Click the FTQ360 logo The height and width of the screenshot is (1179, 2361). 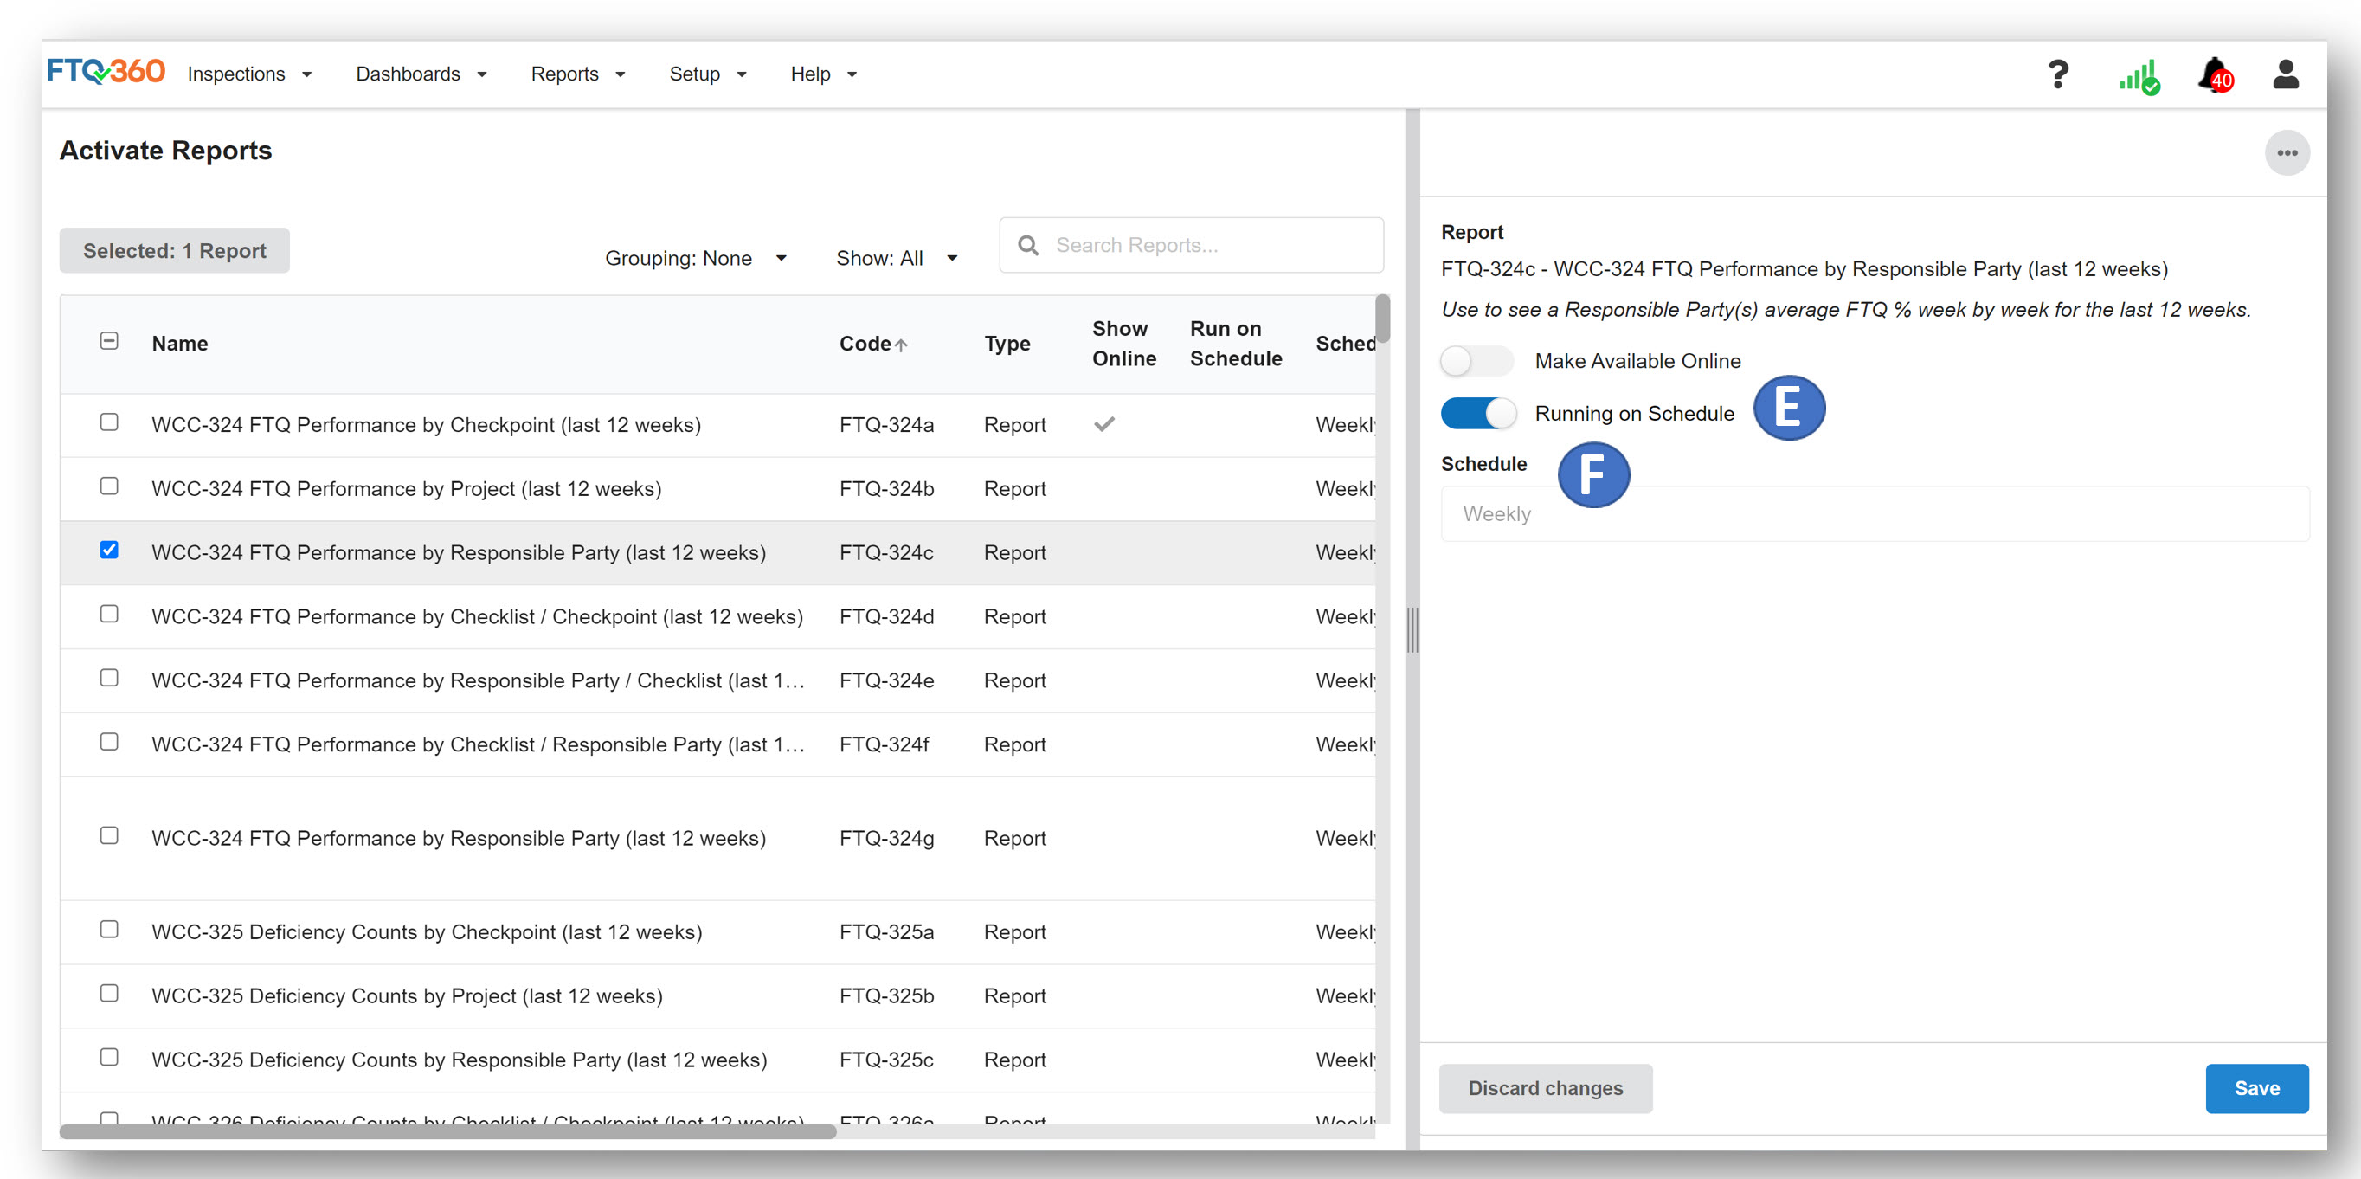106,72
